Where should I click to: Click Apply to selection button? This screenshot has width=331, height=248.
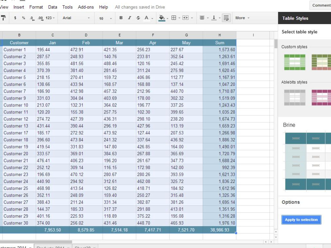pos(301,220)
